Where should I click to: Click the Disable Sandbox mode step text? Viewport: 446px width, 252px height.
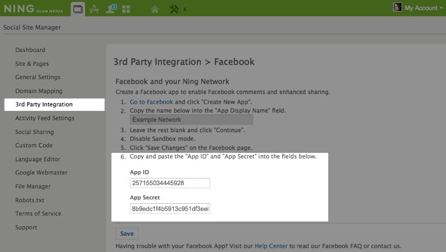(162, 139)
